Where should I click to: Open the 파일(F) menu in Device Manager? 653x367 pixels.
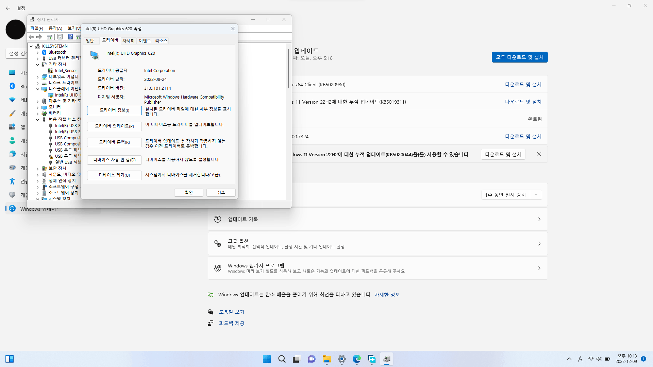tap(36, 28)
